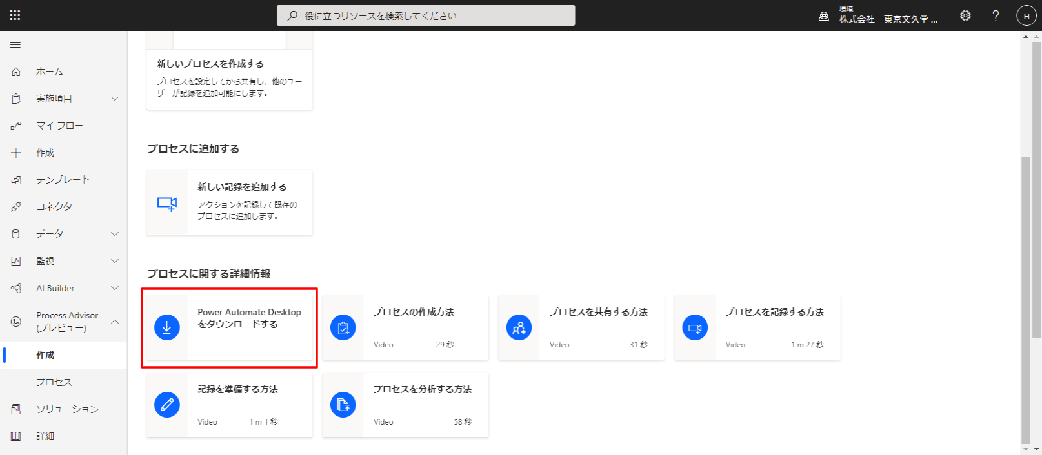Collapse the Process Advisor section chevron
Viewport: 1042px width, 455px height.
coord(115,321)
